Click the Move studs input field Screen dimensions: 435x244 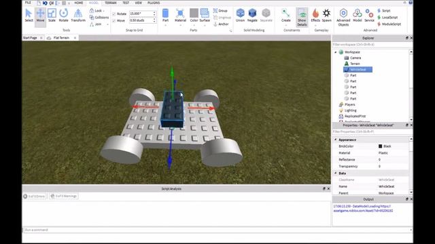pos(141,20)
